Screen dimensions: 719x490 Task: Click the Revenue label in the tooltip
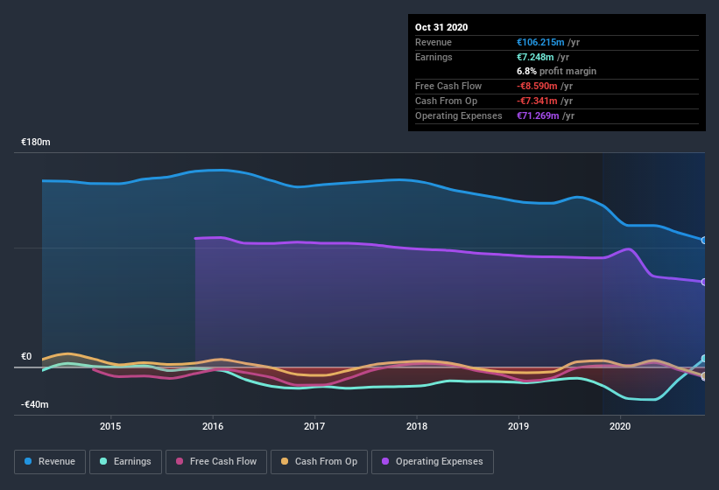pos(434,42)
